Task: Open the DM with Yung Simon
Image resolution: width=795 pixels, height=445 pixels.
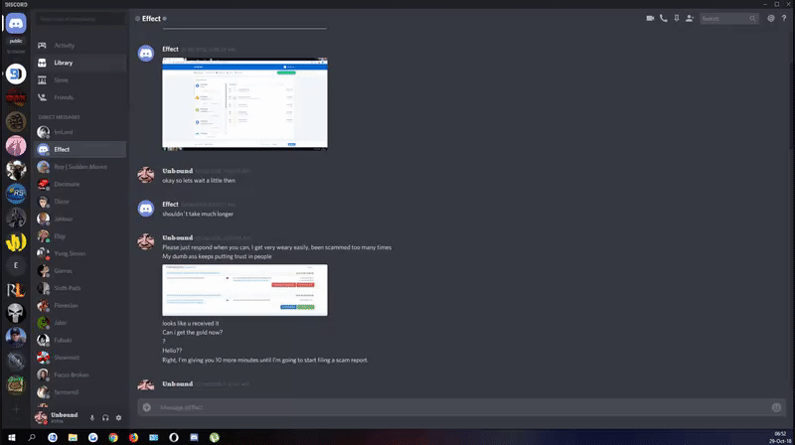Action: pos(80,253)
